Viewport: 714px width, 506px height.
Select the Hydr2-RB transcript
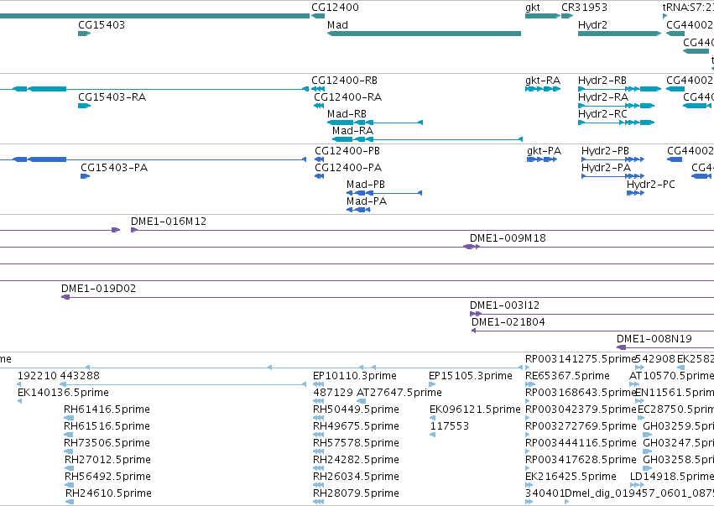point(619,89)
